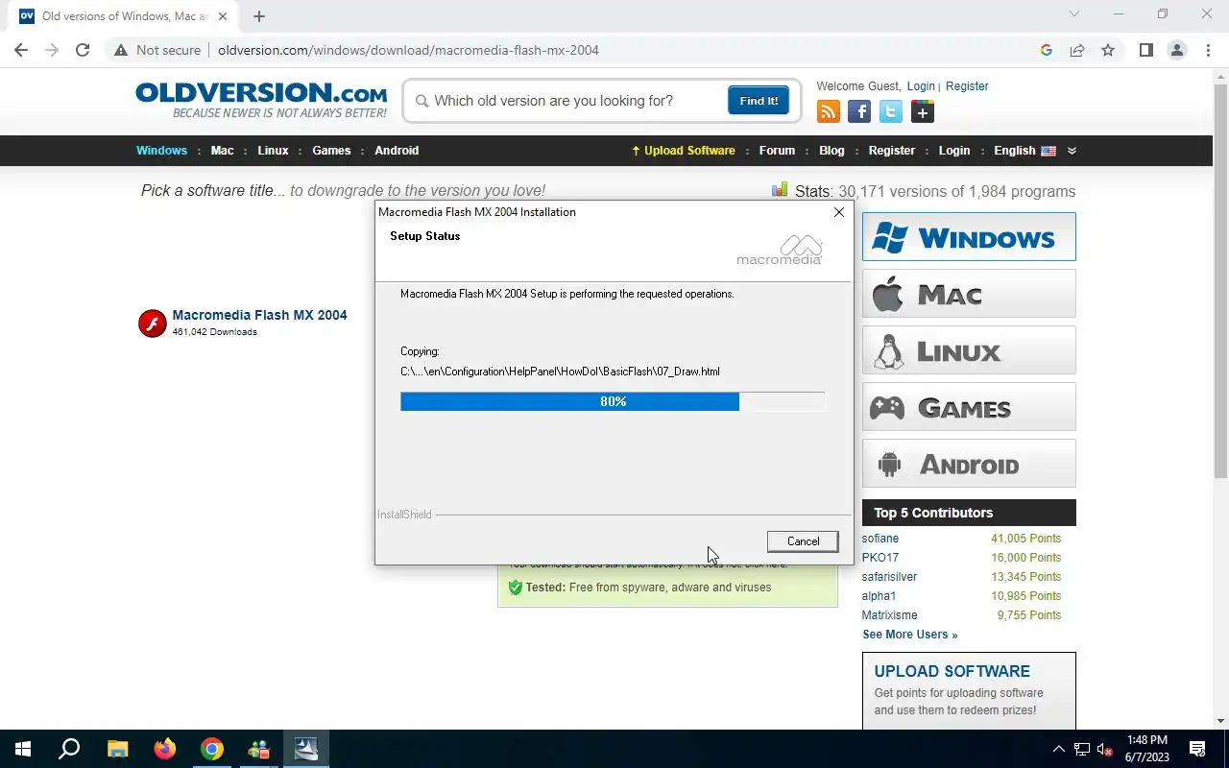Open the Windows tab in navigation bar
Screen dimensions: 1229x768
click(161, 151)
